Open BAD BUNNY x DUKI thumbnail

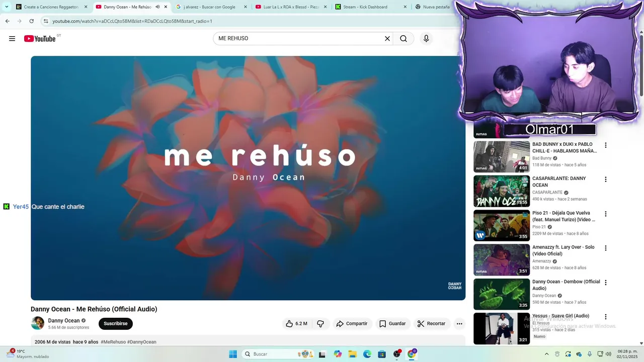502,157
